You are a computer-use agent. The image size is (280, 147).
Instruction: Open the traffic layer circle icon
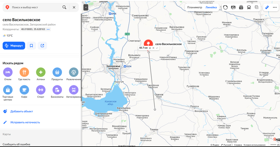pyautogui.click(x=225, y=8)
